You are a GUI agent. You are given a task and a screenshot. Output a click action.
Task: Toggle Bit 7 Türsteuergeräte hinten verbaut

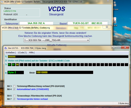click(x=14, y=99)
